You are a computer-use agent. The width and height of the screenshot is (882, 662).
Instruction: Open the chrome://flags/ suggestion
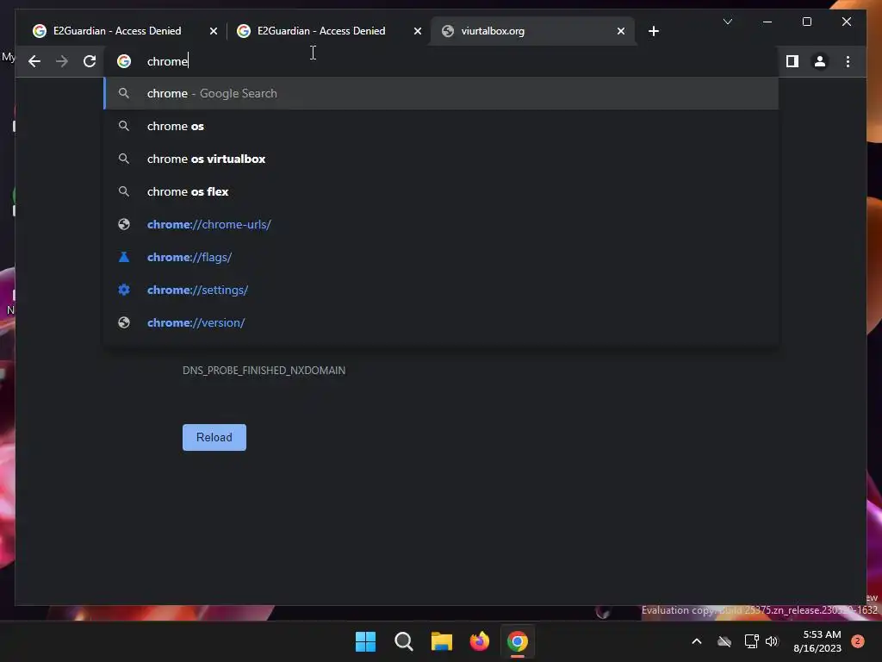click(x=442, y=257)
